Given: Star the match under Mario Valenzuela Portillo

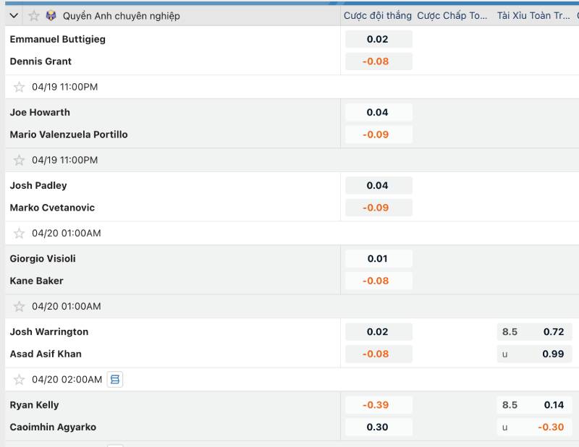Looking at the screenshot, I should (20, 160).
